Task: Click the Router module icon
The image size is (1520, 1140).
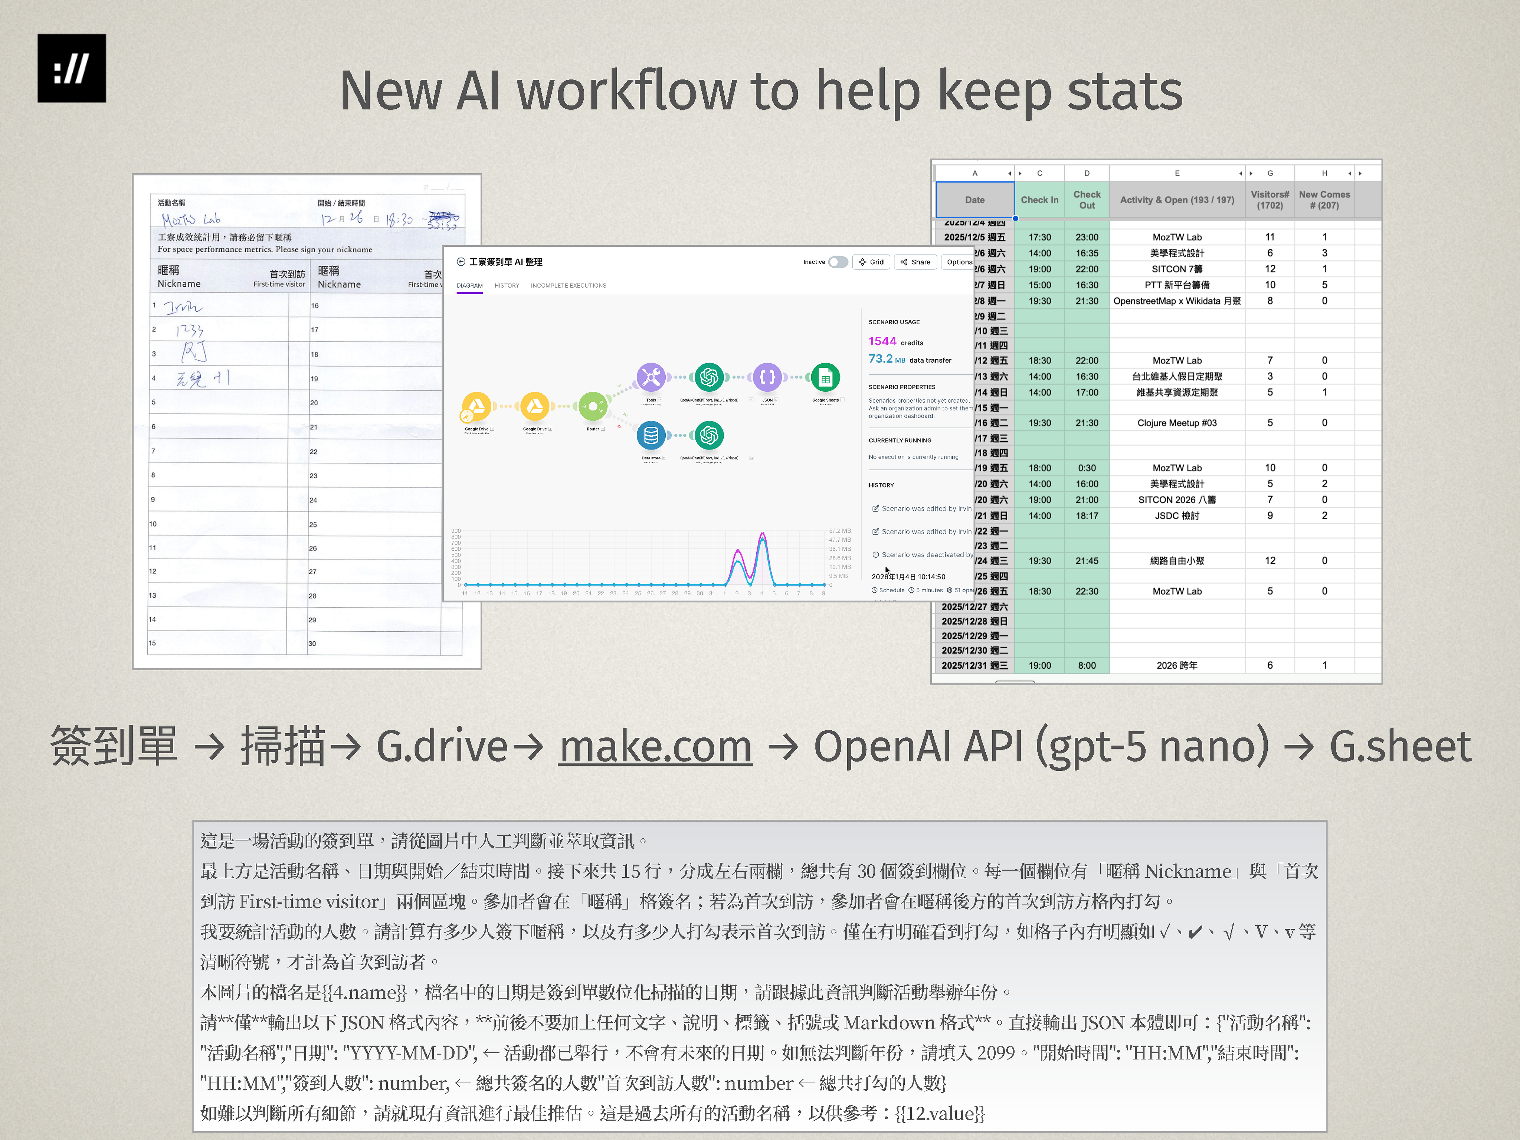Action: pyautogui.click(x=592, y=406)
